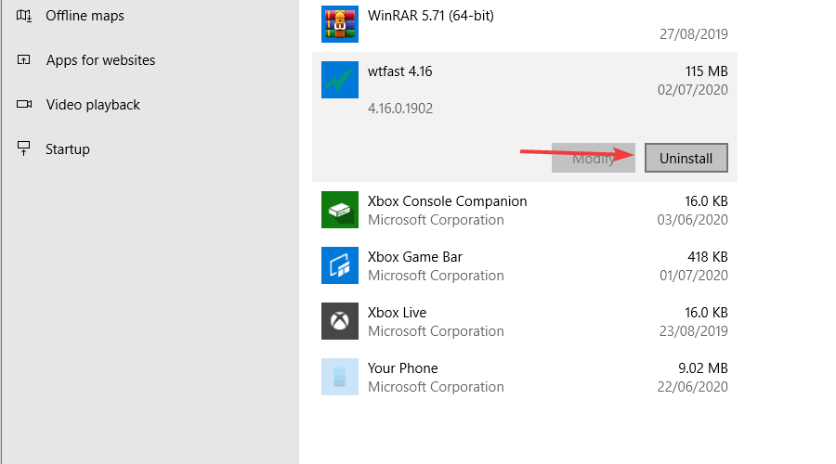Click the Xbox Live app icon
The image size is (836, 464).
pos(340,321)
